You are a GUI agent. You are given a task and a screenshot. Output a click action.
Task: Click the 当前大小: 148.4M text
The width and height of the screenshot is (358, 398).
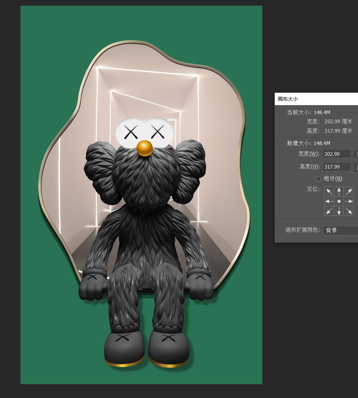[x=309, y=113]
